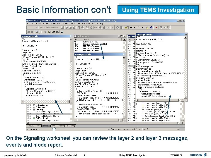Click the New worksheet page icon
This screenshot has width=211, height=158.
tap(42, 32)
